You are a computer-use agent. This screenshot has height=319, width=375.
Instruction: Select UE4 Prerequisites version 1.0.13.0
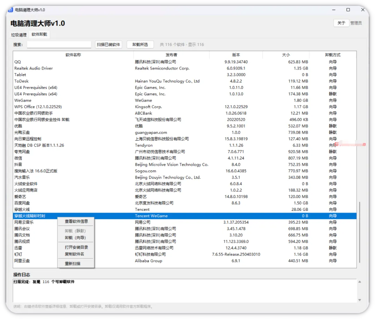coord(185,94)
